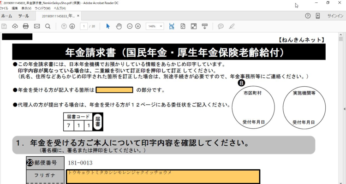The height and width of the screenshot is (184, 346).
Task: Zoom in with plus button
Action: coord(138,26)
